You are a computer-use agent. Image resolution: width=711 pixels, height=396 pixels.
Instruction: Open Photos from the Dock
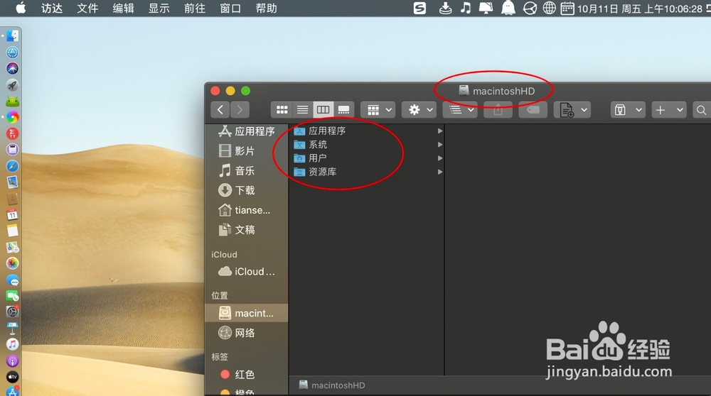coord(12,263)
